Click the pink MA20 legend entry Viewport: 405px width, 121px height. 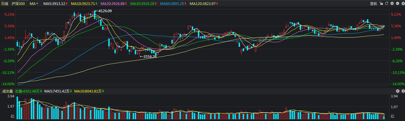tap(113, 3)
